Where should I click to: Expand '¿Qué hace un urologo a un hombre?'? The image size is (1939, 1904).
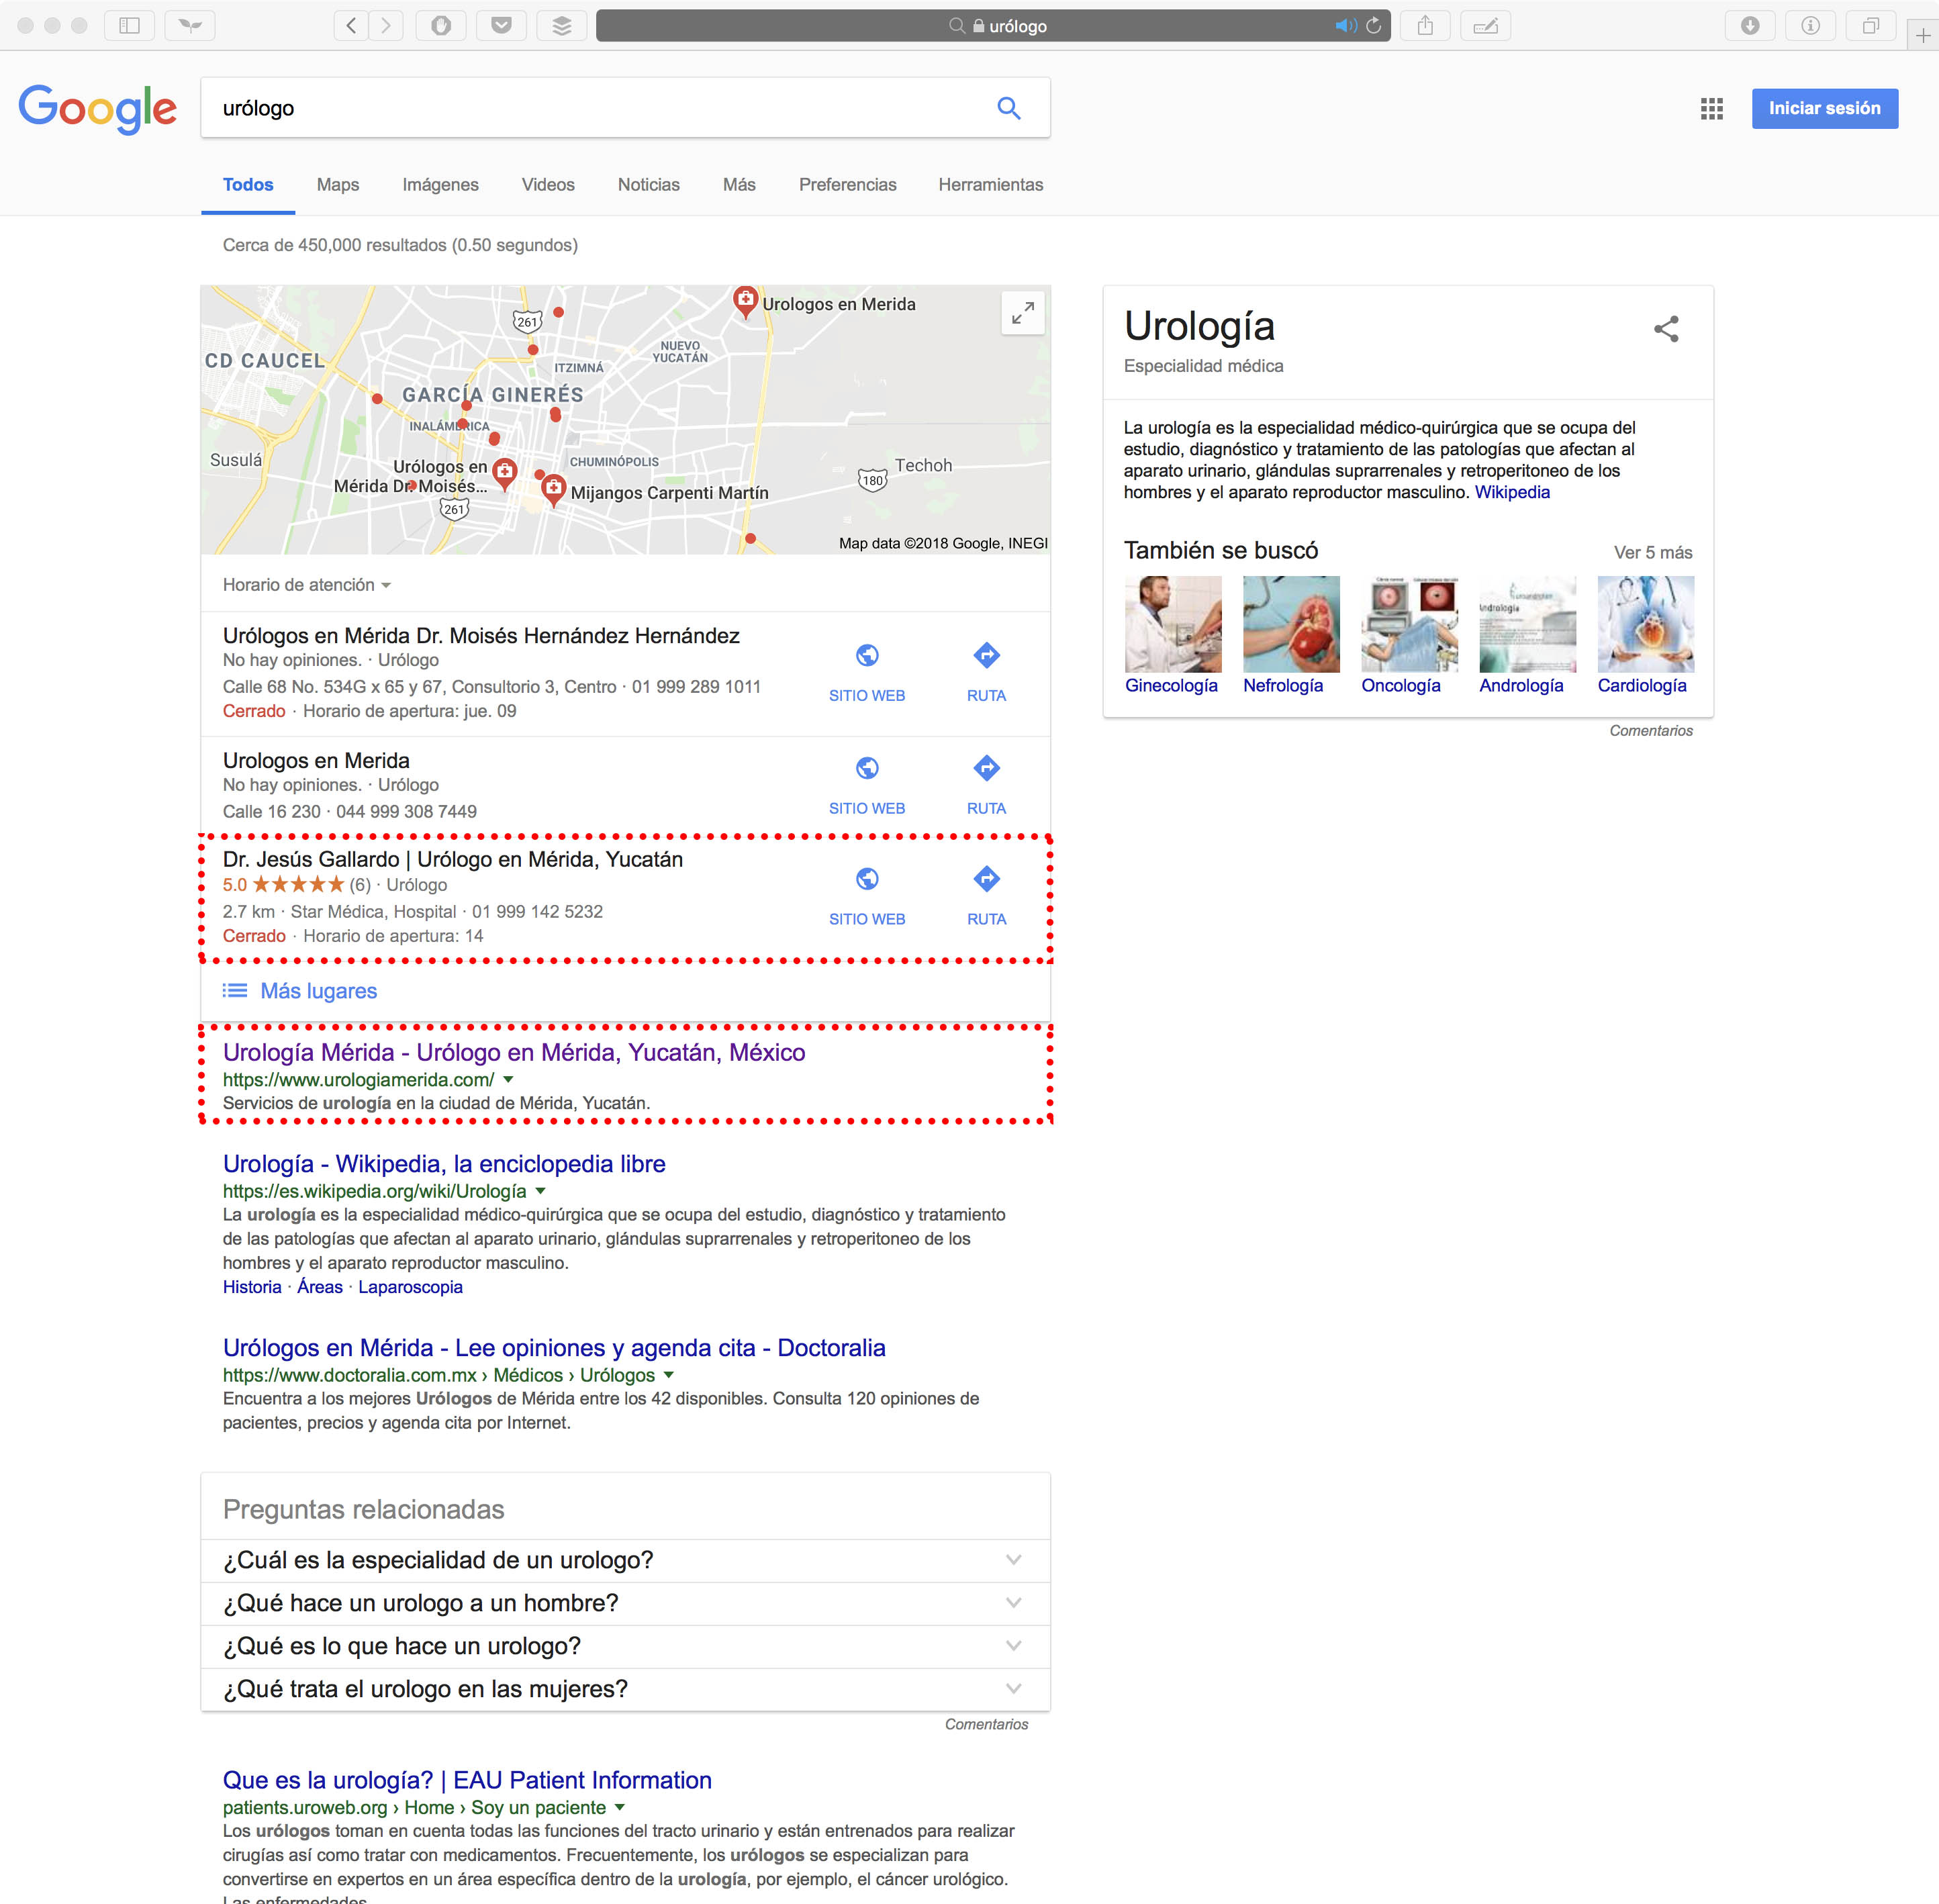pos(625,1603)
